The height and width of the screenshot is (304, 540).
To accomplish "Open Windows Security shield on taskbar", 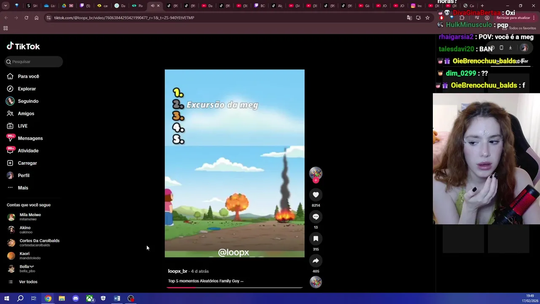I will [x=103, y=299].
